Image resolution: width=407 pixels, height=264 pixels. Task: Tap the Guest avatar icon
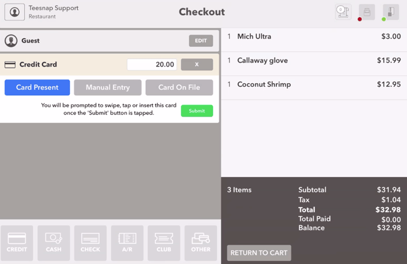11,41
